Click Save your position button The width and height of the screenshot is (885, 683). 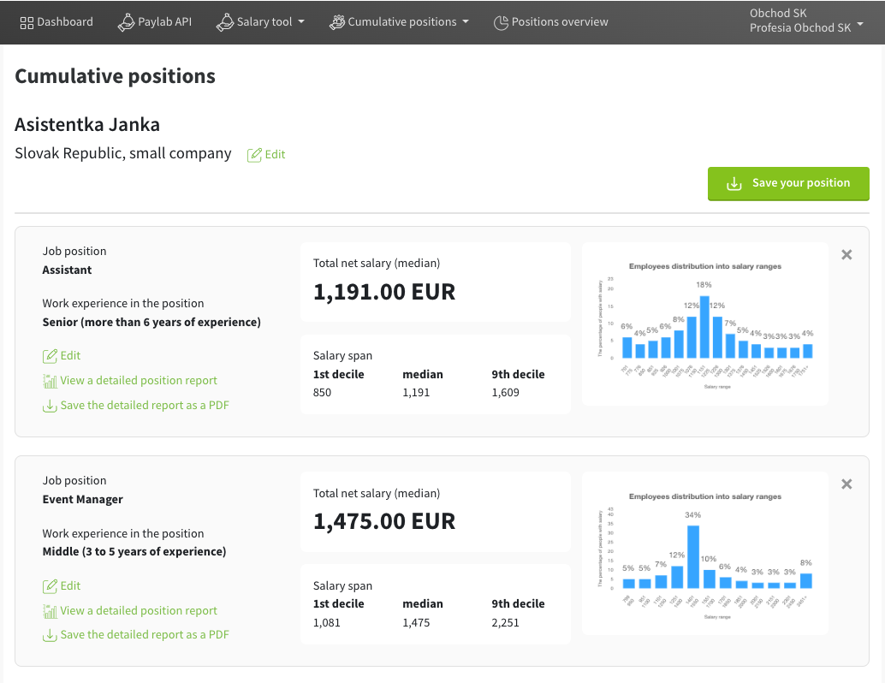click(x=788, y=183)
